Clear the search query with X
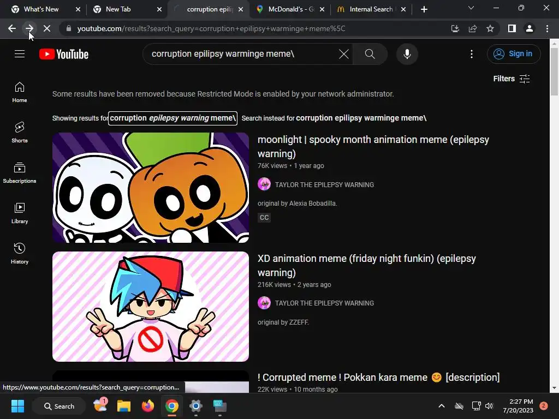Image resolution: width=559 pixels, height=419 pixels. tap(344, 54)
